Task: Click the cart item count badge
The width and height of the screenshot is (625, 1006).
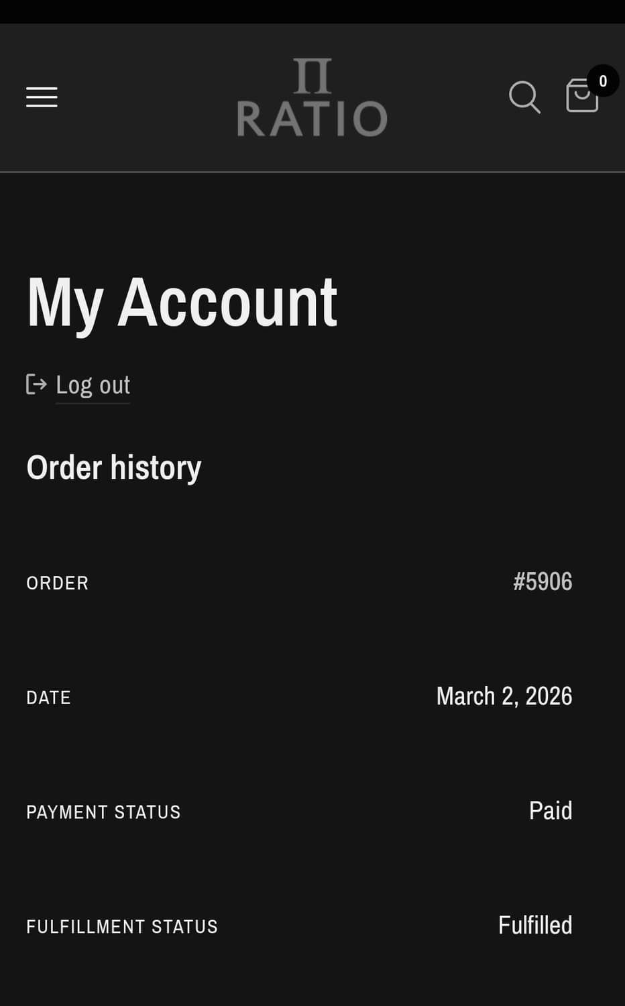Action: pos(602,81)
